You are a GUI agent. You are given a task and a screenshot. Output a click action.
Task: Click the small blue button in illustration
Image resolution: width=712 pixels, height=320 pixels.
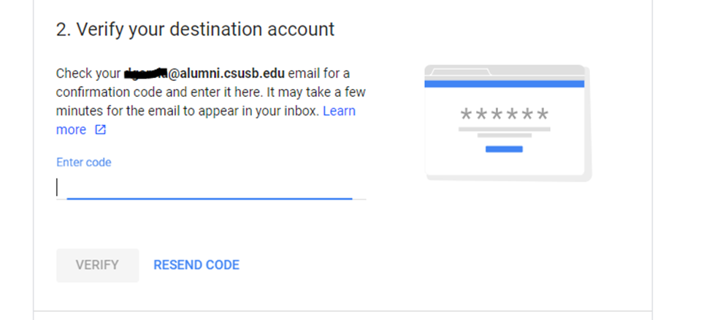(x=504, y=149)
